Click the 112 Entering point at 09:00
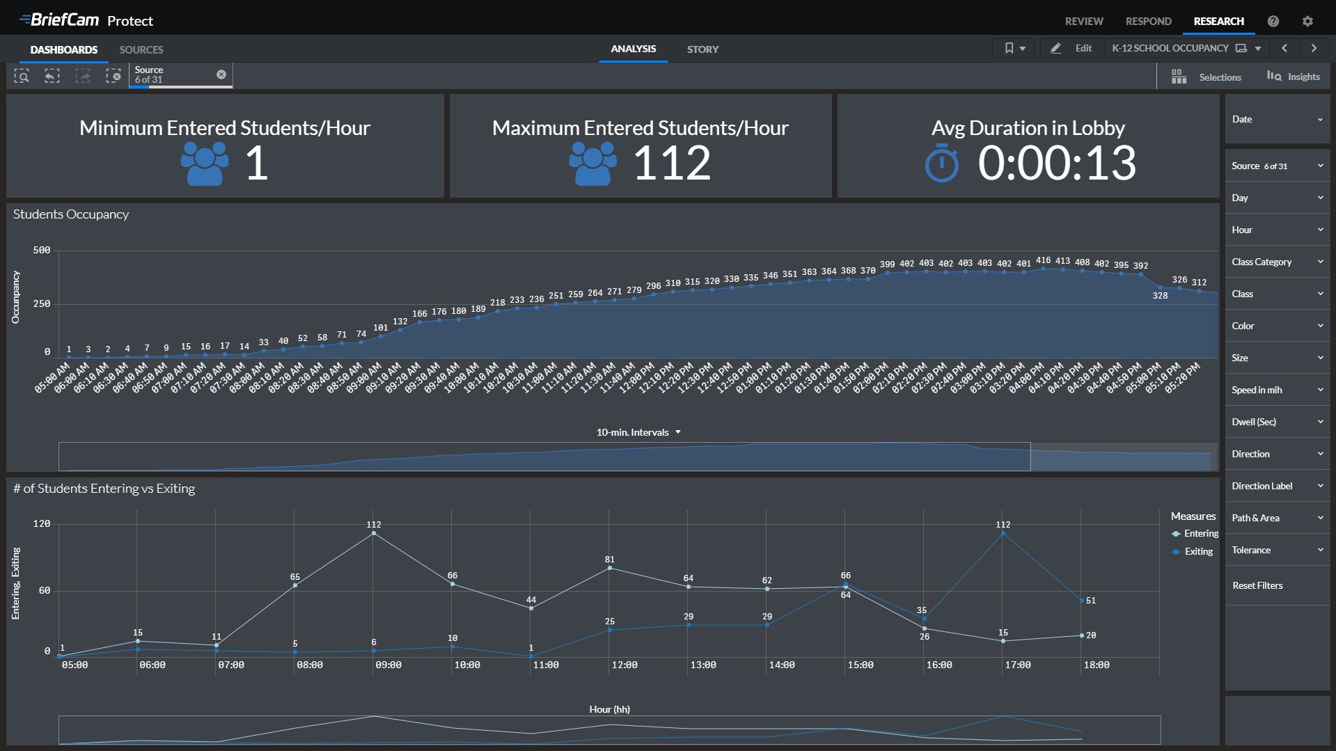 tap(374, 533)
